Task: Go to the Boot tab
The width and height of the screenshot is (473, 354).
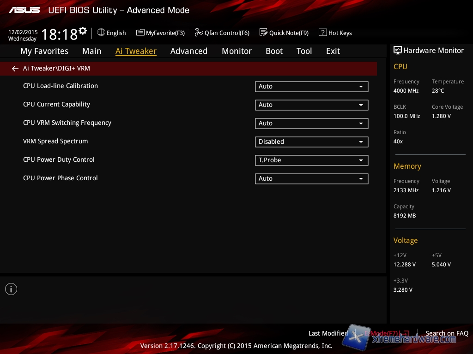Action: (x=274, y=51)
